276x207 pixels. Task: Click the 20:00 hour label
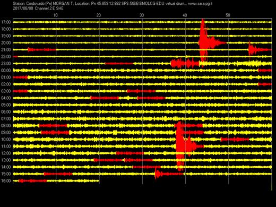pyautogui.click(x=6, y=43)
